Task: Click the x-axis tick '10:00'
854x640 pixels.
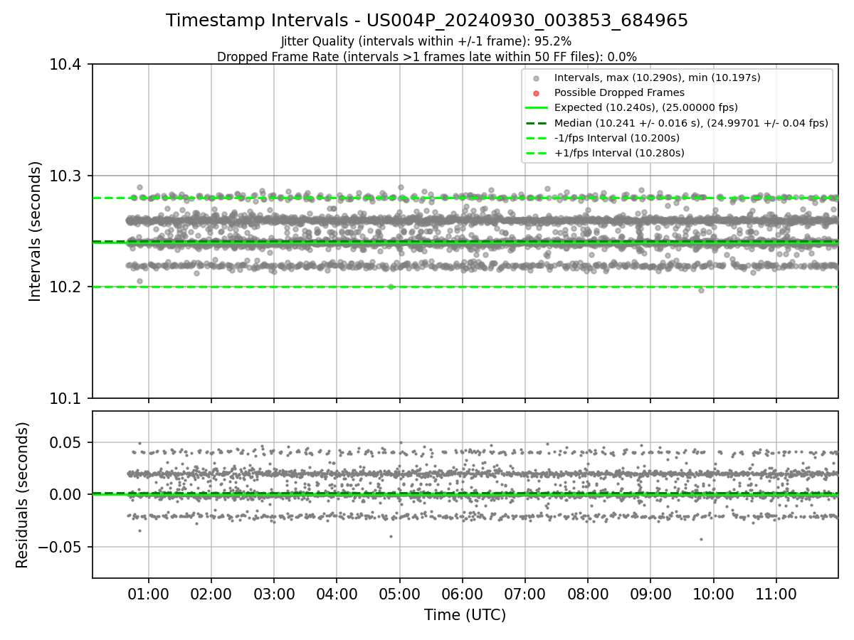Action: click(x=713, y=594)
